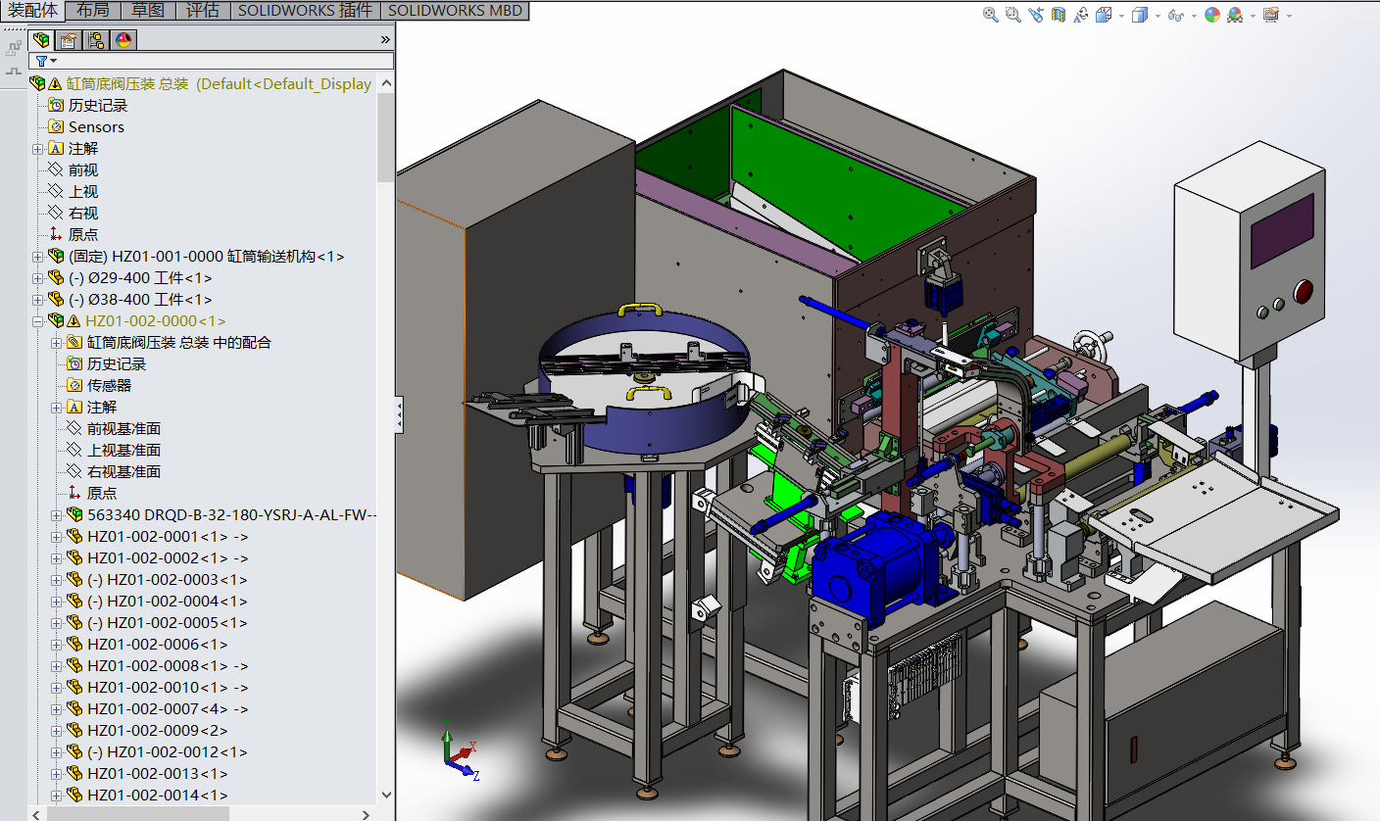Image resolution: width=1380 pixels, height=821 pixels.
Task: Open the FeatureManager design tree tab
Action: tap(41, 40)
